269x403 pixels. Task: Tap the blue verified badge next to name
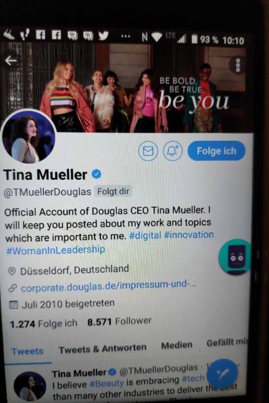coord(97,174)
